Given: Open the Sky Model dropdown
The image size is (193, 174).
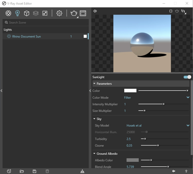Looking at the screenshot, I should point(158,126).
